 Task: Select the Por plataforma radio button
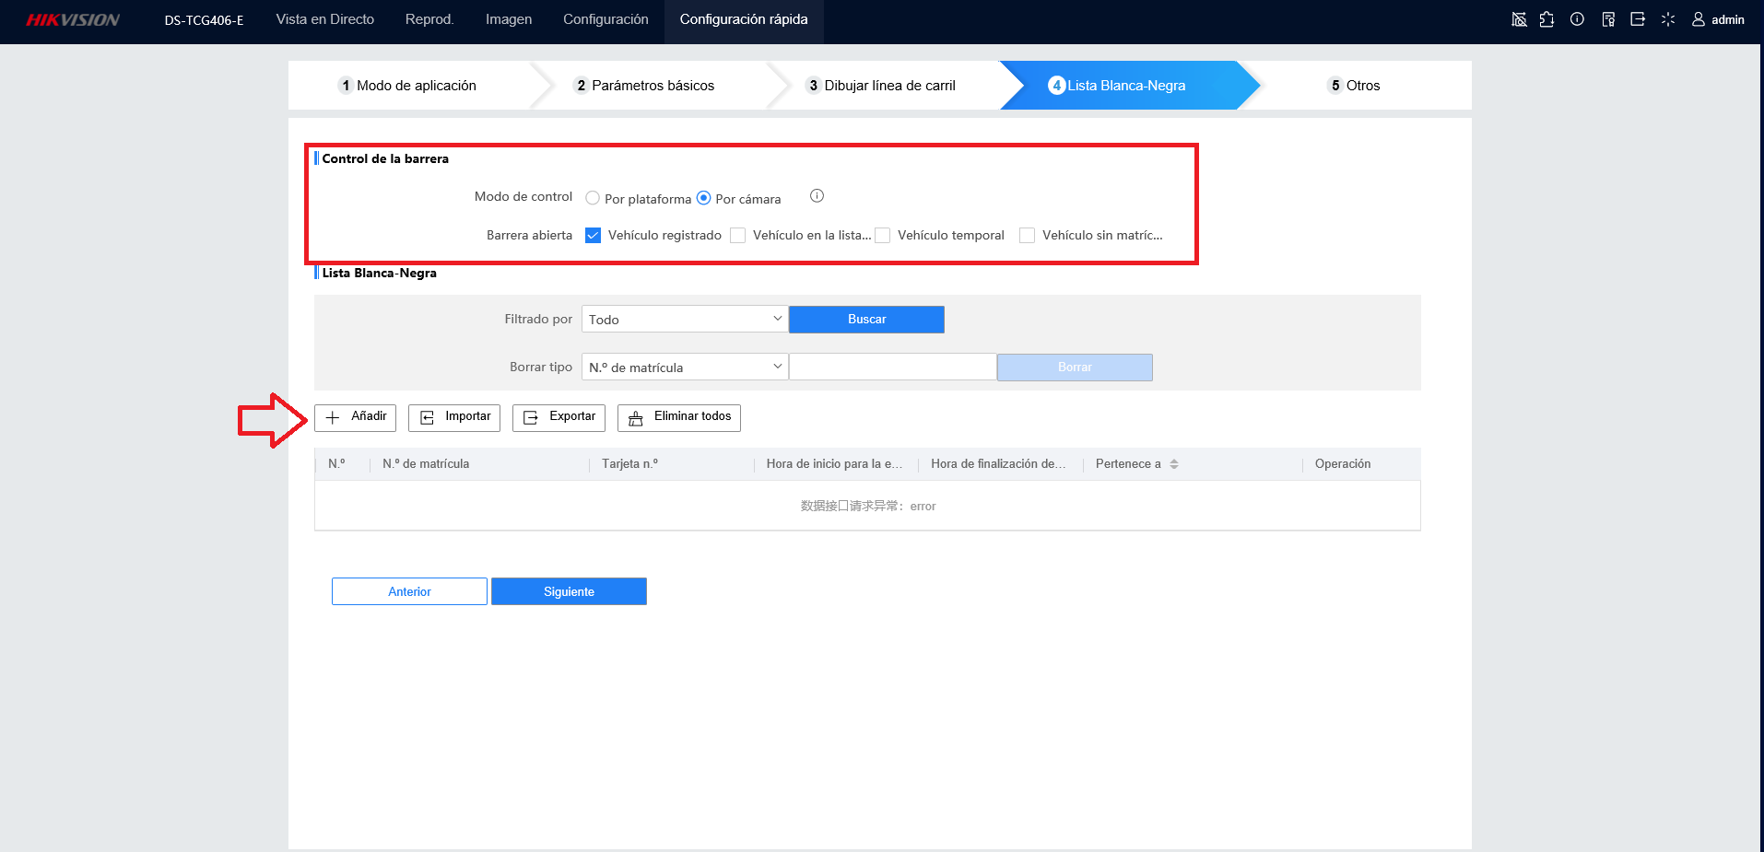[593, 198]
